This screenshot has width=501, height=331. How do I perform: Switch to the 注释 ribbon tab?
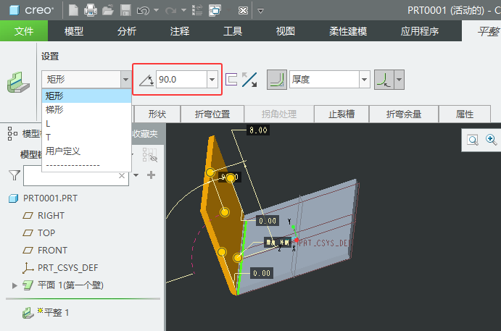pos(180,31)
